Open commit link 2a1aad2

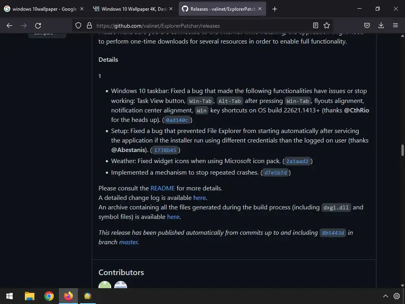(x=297, y=161)
